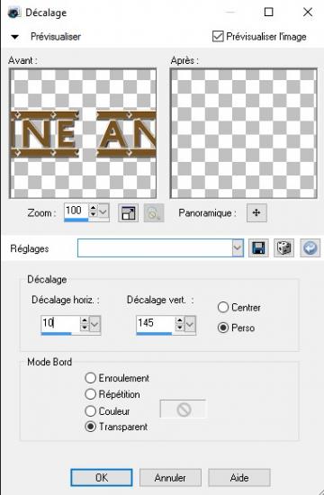Click the disabled color picker box

click(184, 409)
